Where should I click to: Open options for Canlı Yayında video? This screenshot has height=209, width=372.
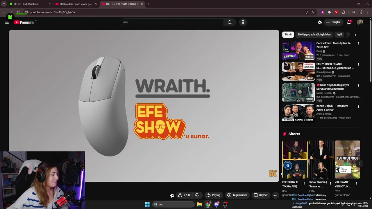pyautogui.click(x=358, y=86)
